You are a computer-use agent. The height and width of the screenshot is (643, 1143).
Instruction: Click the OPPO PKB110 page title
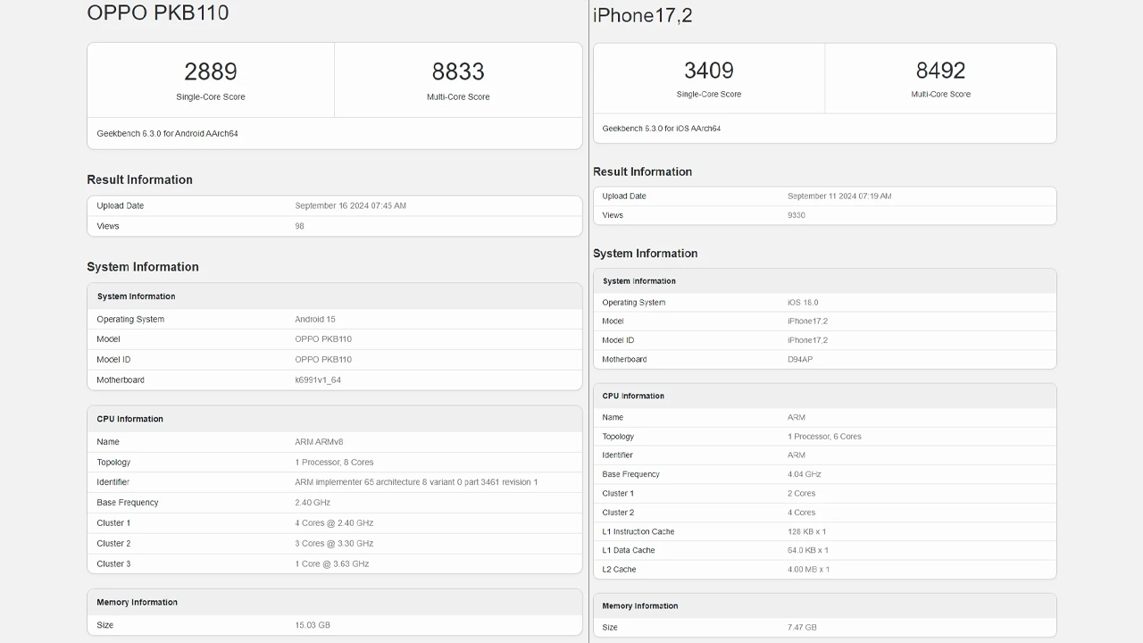158,13
